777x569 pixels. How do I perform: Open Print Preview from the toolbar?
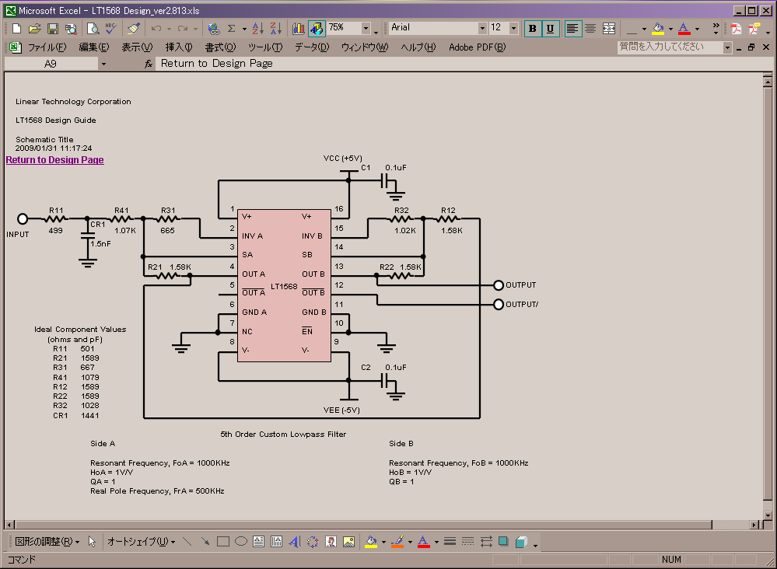pos(93,28)
